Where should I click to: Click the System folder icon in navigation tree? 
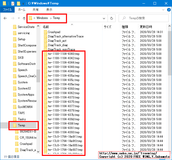pos(15,82)
